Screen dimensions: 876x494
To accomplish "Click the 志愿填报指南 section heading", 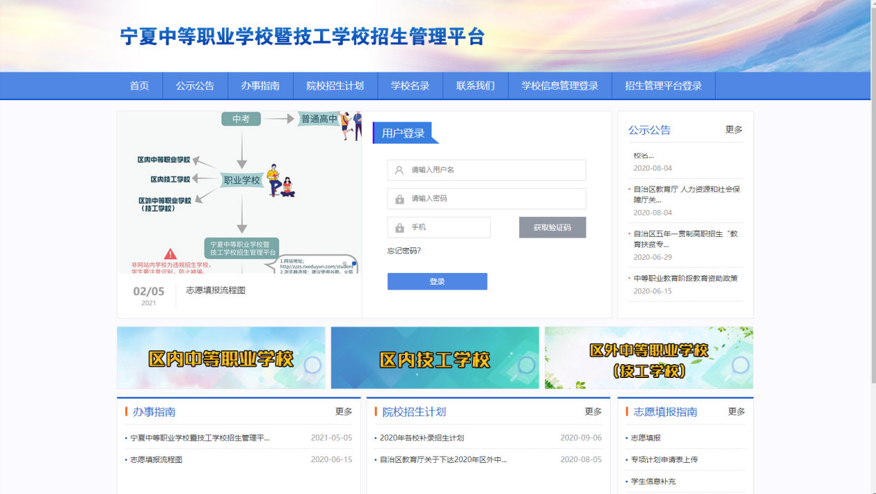I will 665,412.
